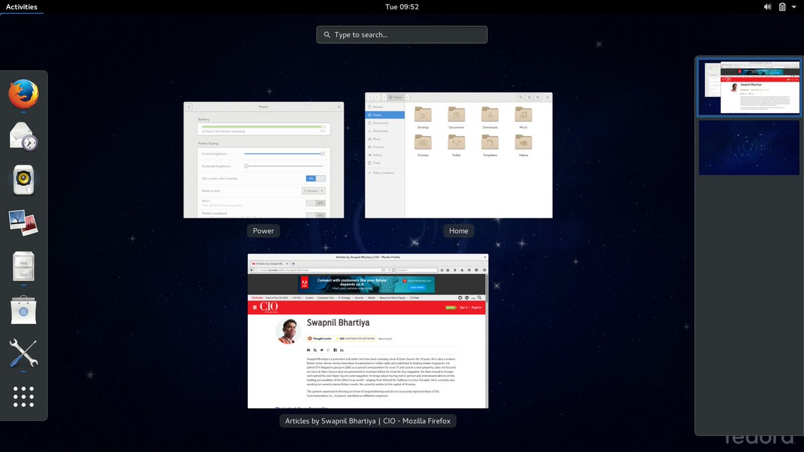
Task: Click Register link on CIO page
Action: point(476,307)
